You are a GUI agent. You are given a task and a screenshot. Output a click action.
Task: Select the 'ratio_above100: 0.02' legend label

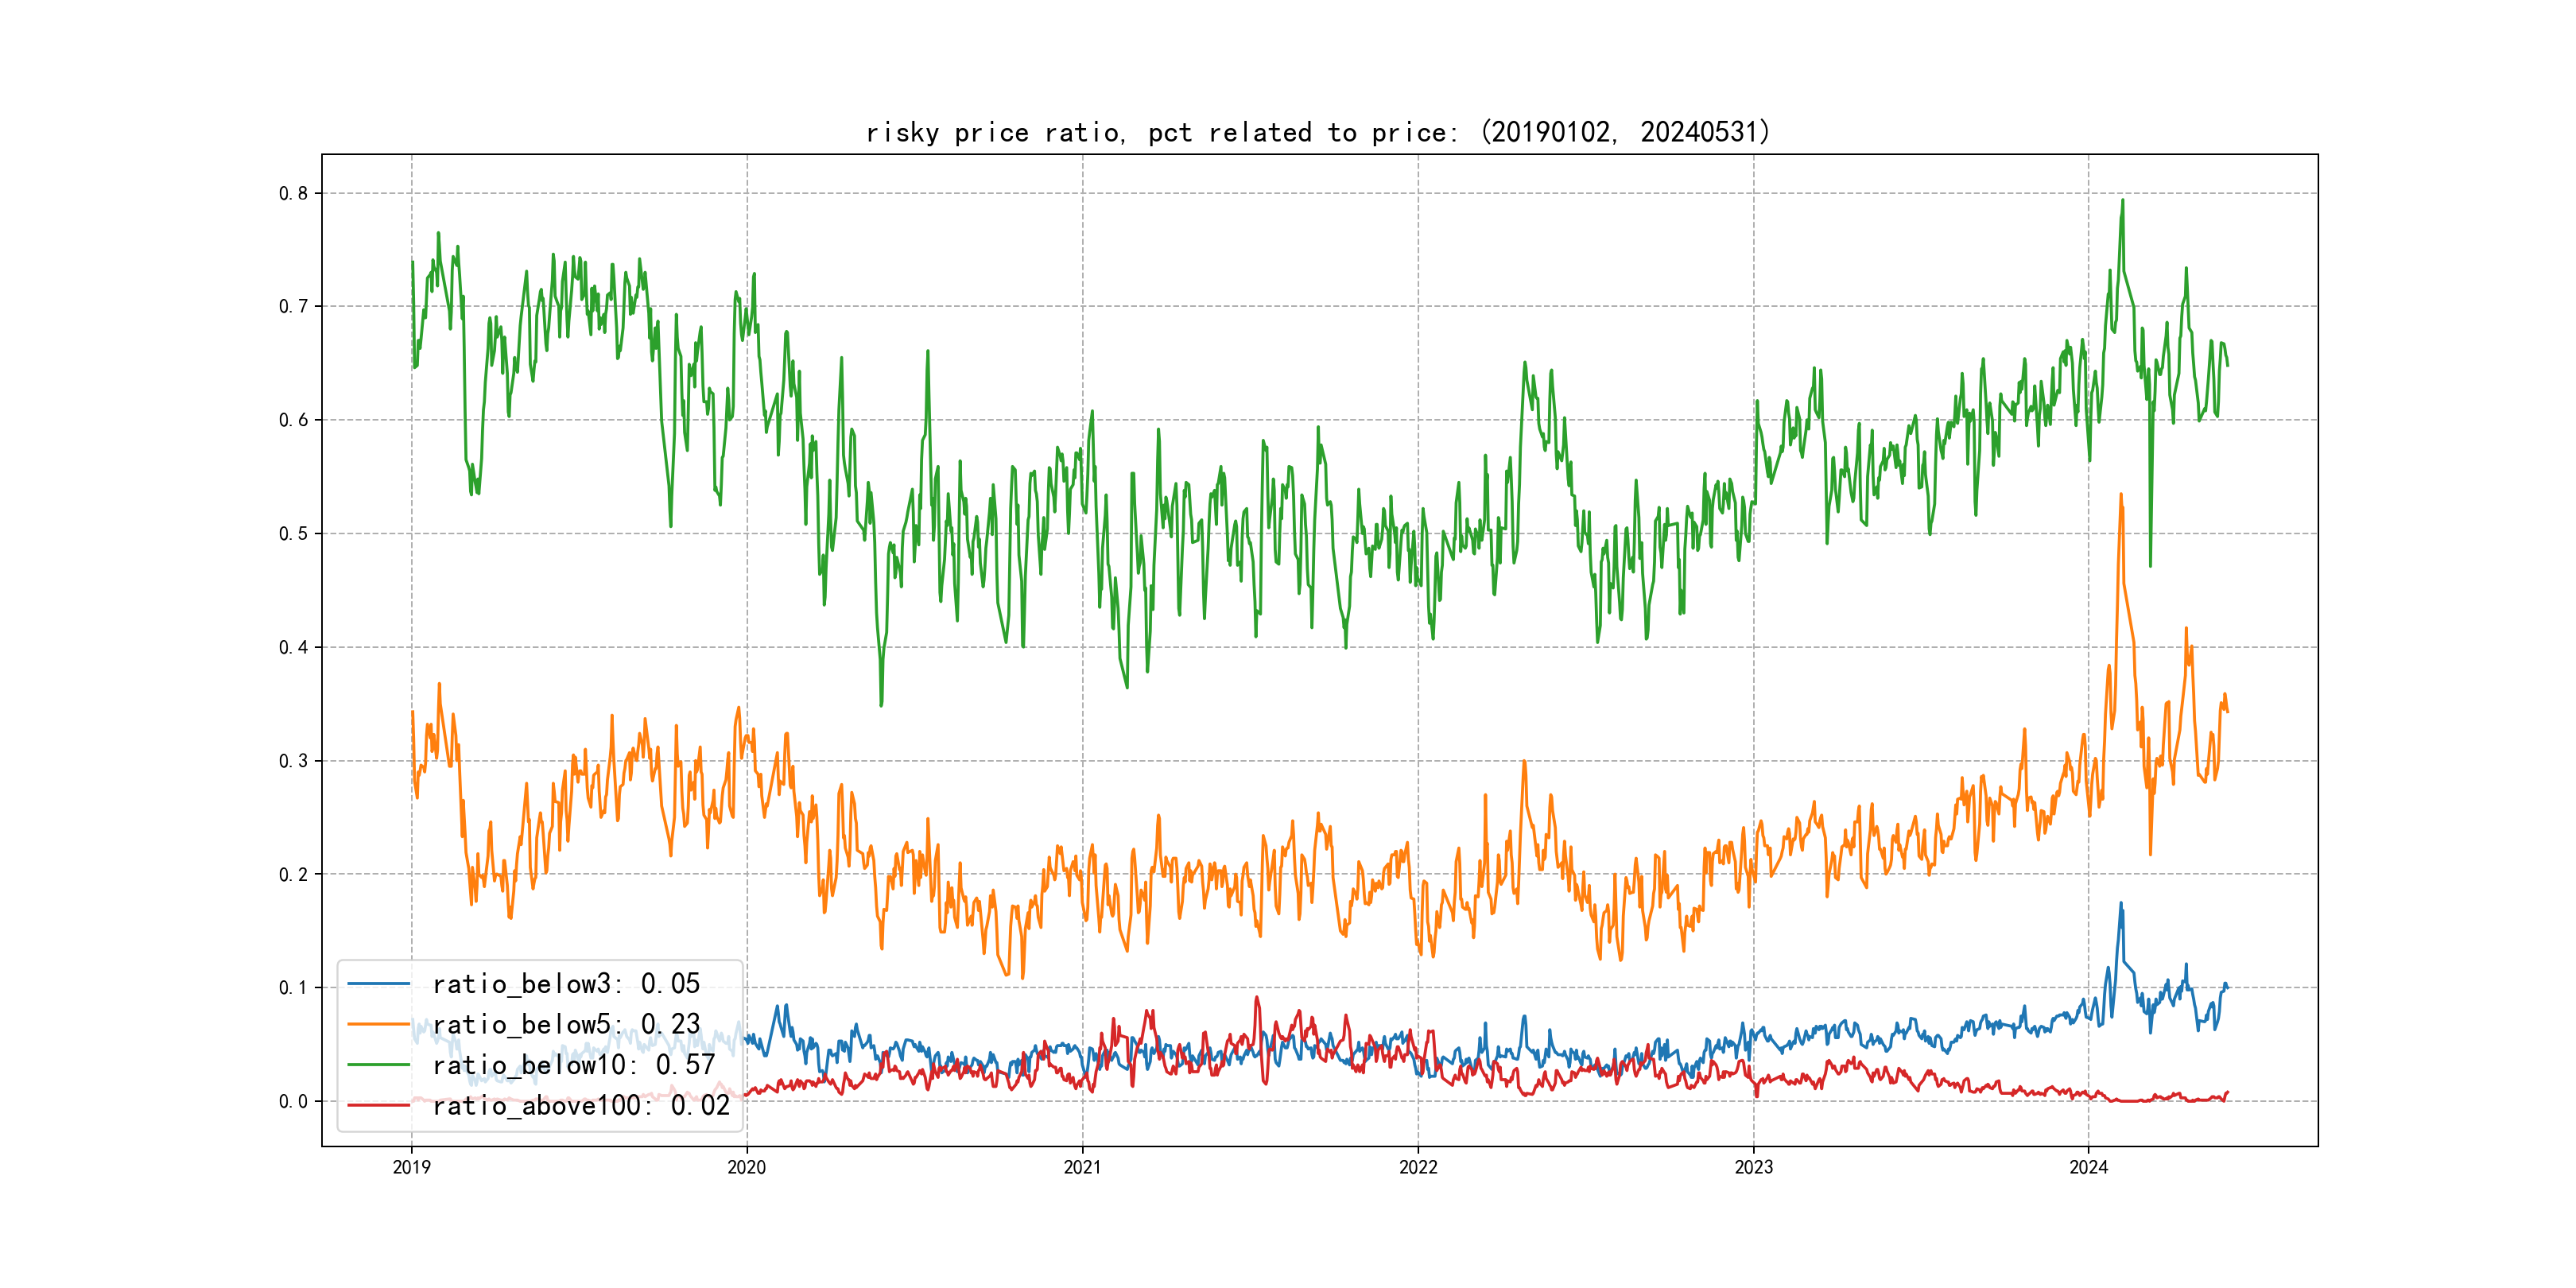point(581,1105)
